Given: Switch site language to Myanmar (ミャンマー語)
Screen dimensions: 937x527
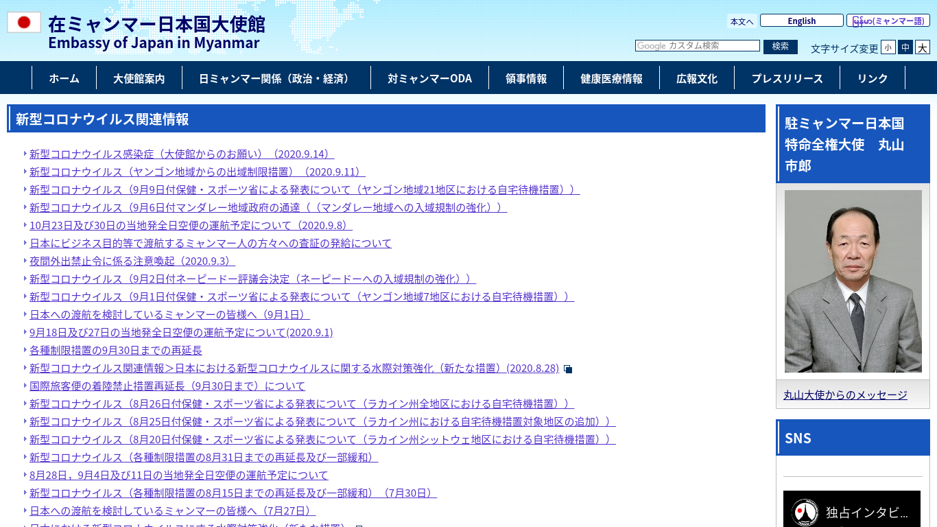Looking at the screenshot, I should pyautogui.click(x=888, y=21).
